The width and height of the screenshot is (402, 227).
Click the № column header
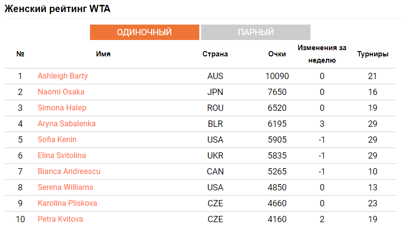click(20, 54)
